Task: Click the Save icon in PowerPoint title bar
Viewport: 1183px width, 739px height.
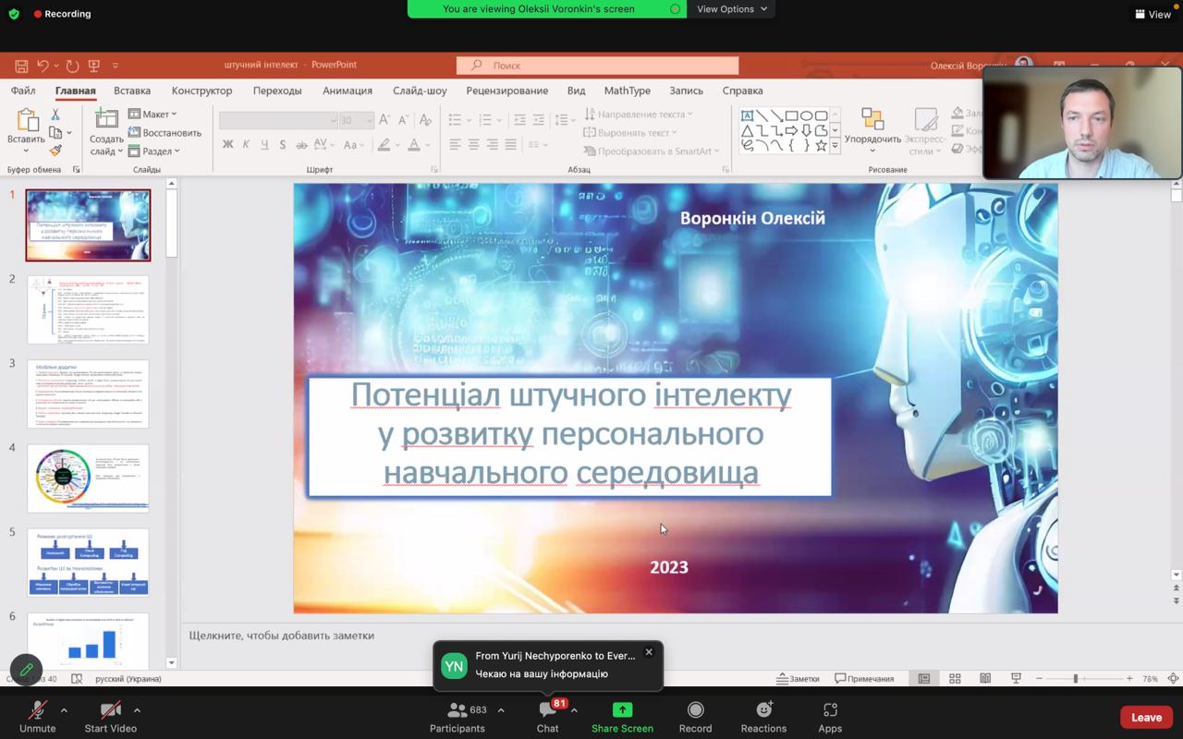Action: pyautogui.click(x=21, y=66)
